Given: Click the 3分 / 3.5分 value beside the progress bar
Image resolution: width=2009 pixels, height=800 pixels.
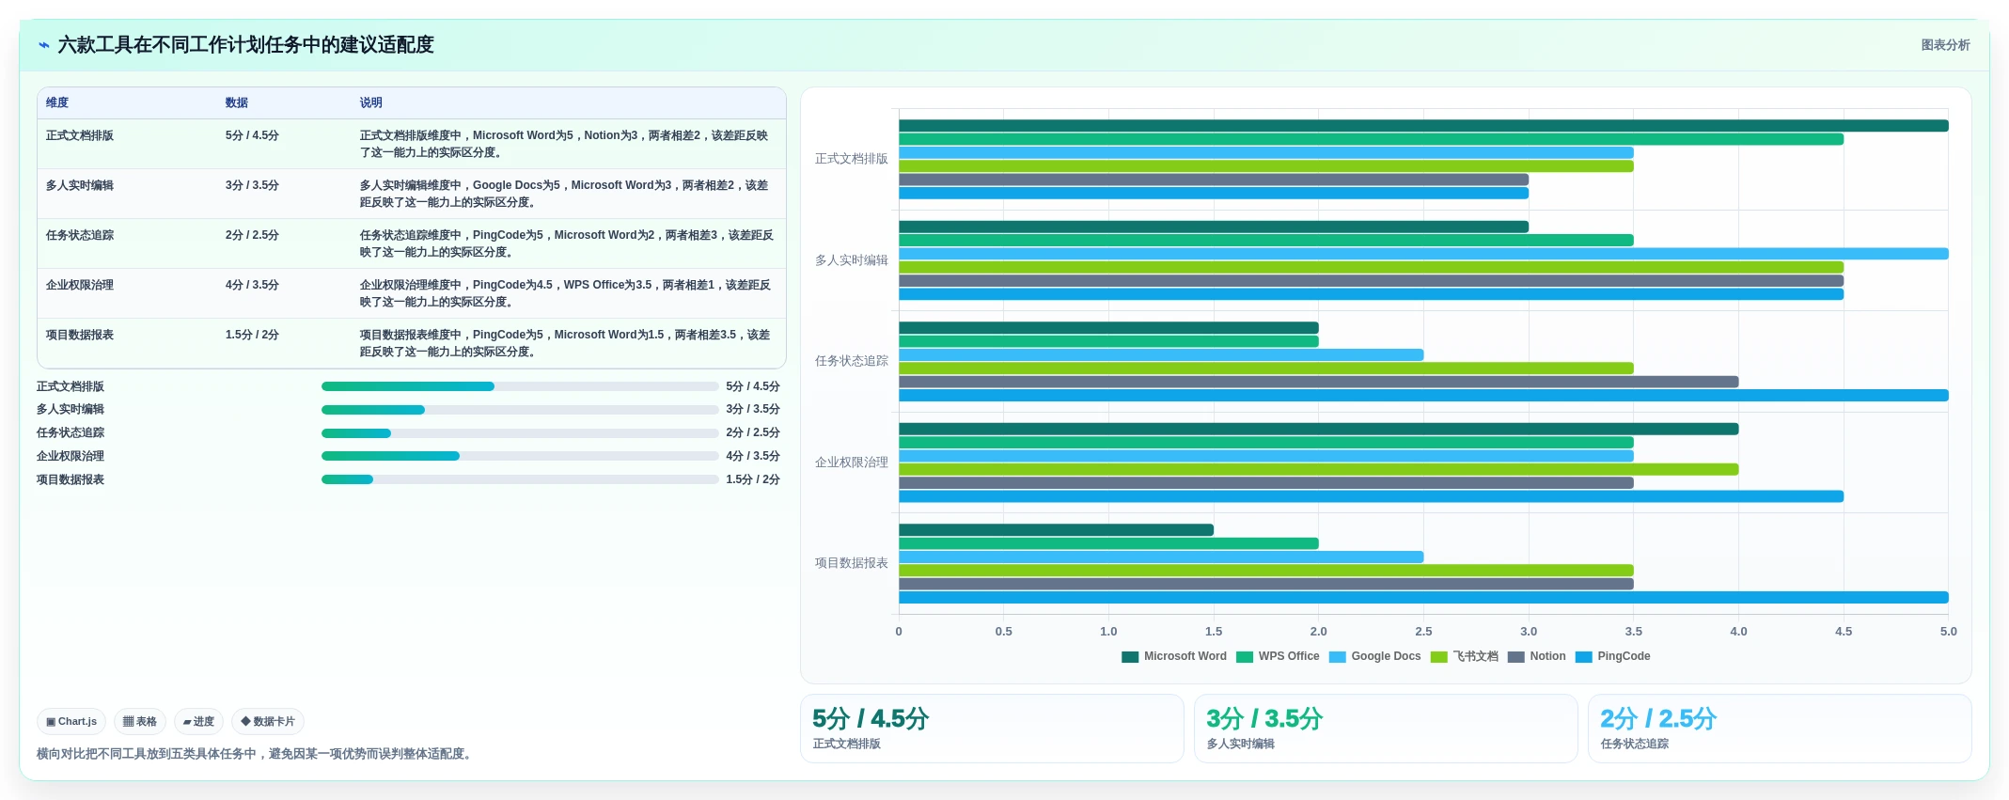Looking at the screenshot, I should 753,410.
